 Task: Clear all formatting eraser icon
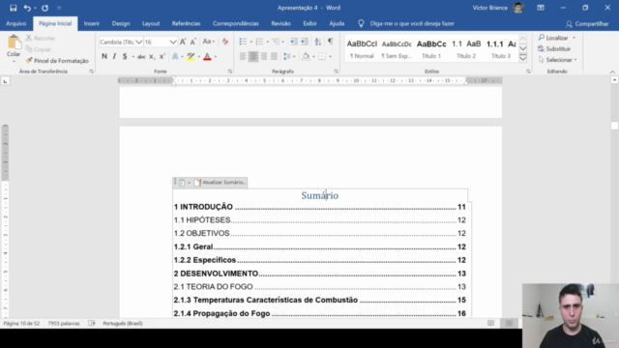[x=225, y=42]
